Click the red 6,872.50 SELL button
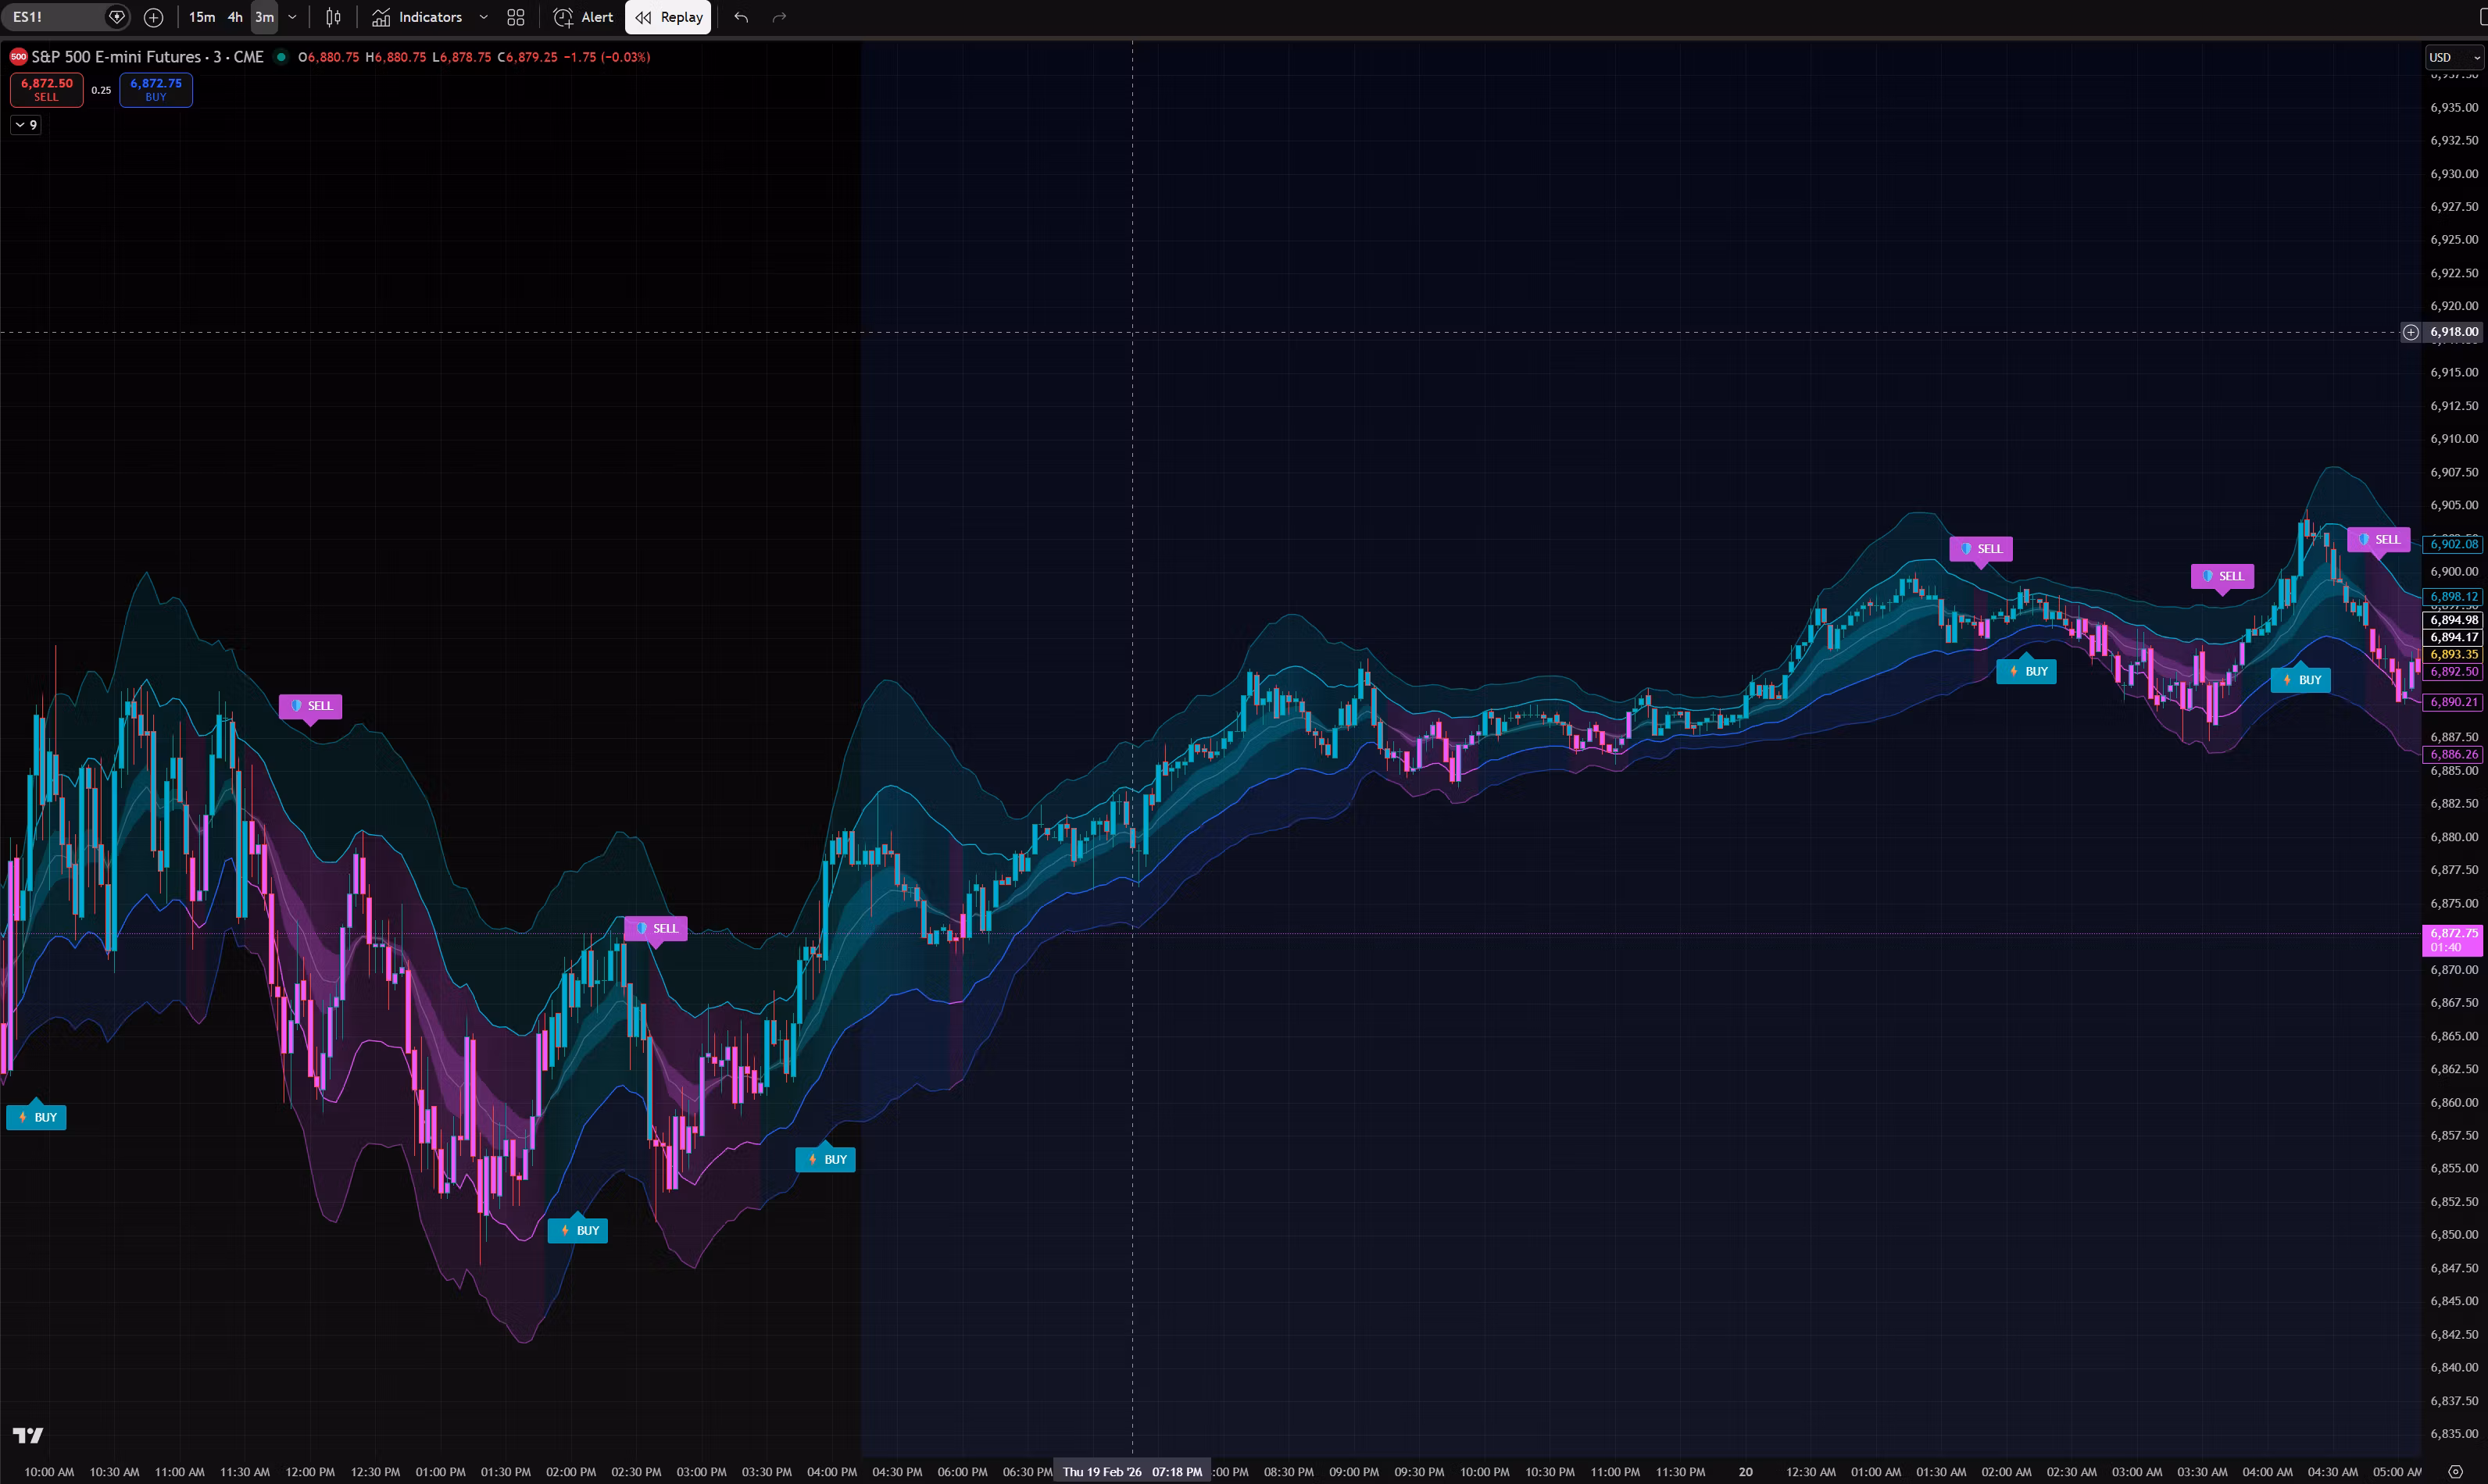The height and width of the screenshot is (1484, 2488). [x=47, y=89]
